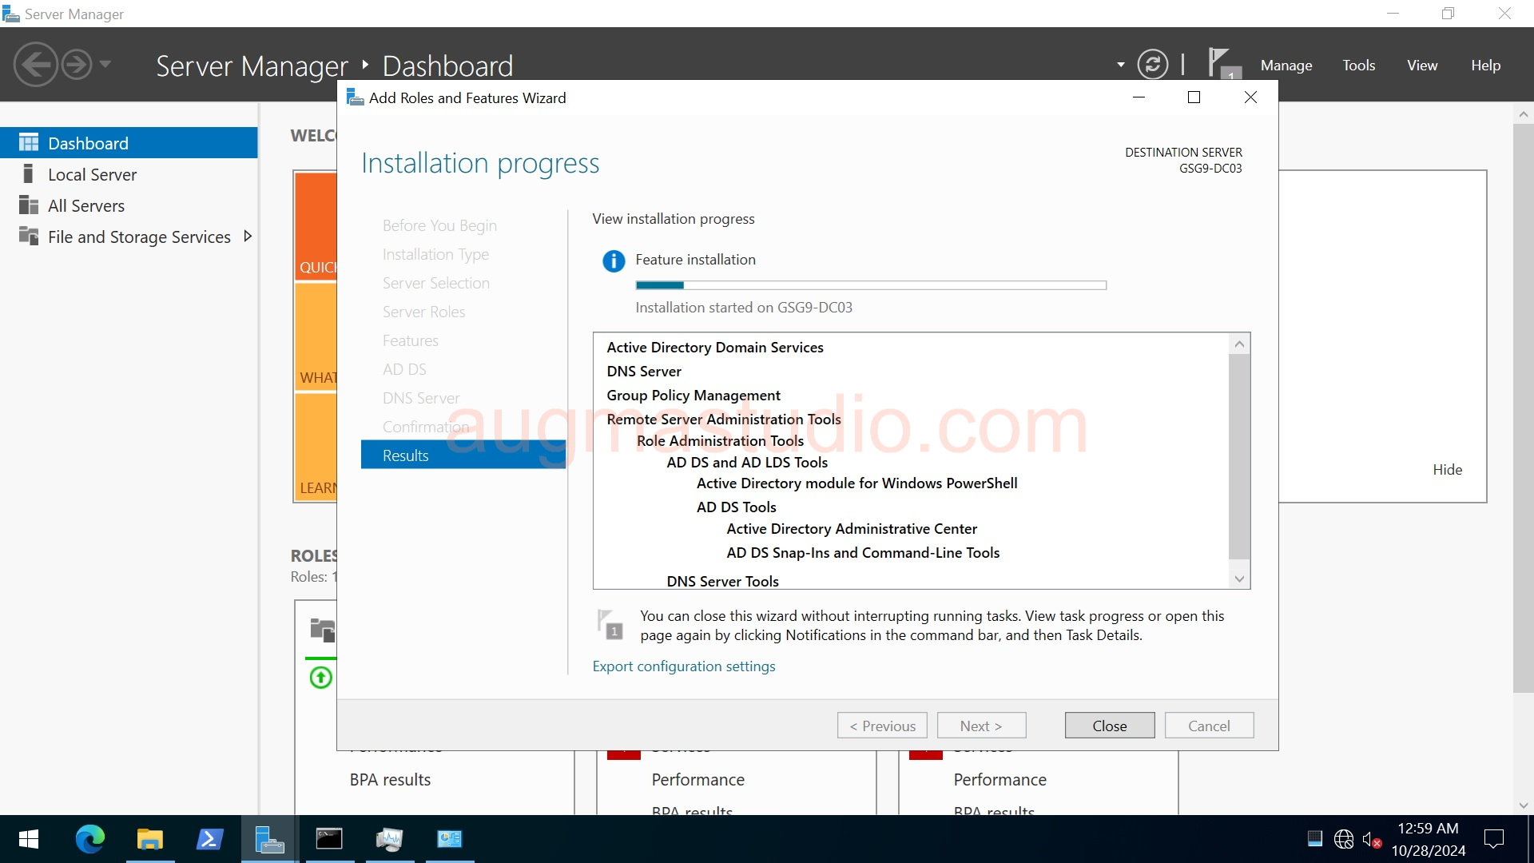The height and width of the screenshot is (863, 1534).
Task: Open Dashboard from the Server Manager sidebar
Action: point(87,142)
